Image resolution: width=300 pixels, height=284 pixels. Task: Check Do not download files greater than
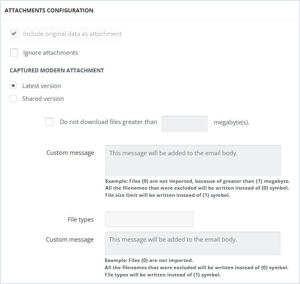[49, 122]
